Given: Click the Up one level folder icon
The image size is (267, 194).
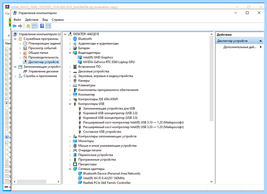Looking at the screenshot, I should [28, 26].
